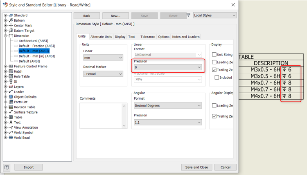Click the Table style icon
Image resolution: width=307 pixels, height=176 pixels.
tap(11, 117)
